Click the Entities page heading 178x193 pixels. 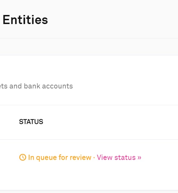click(25, 20)
